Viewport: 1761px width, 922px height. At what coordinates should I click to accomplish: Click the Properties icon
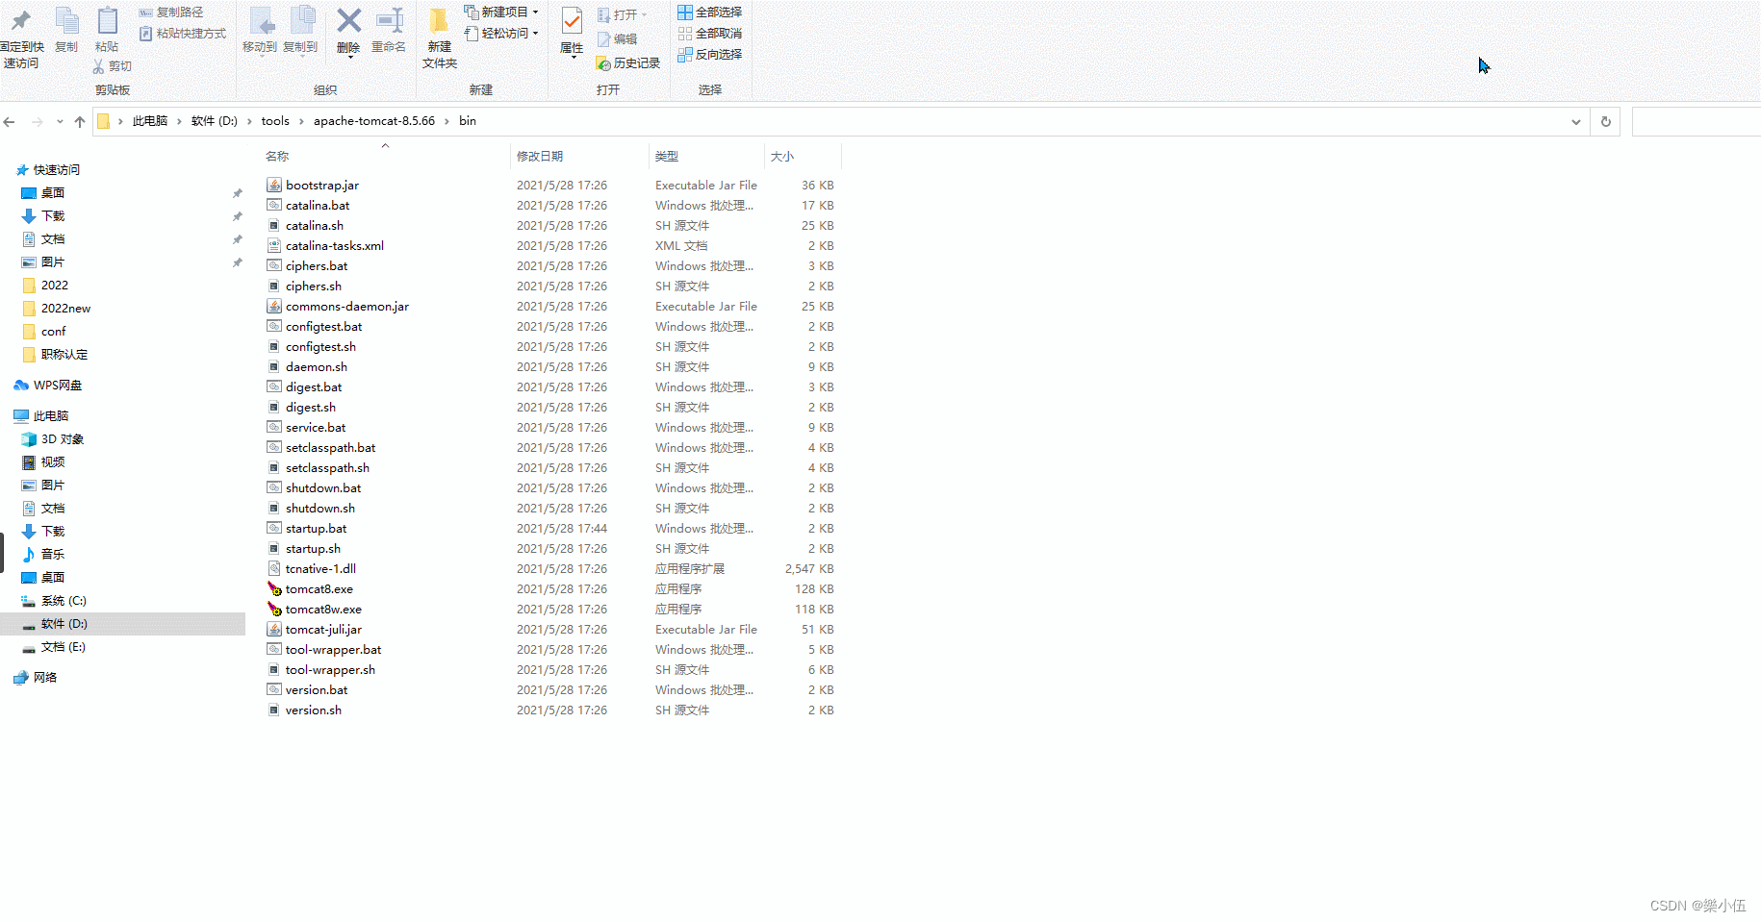572,20
